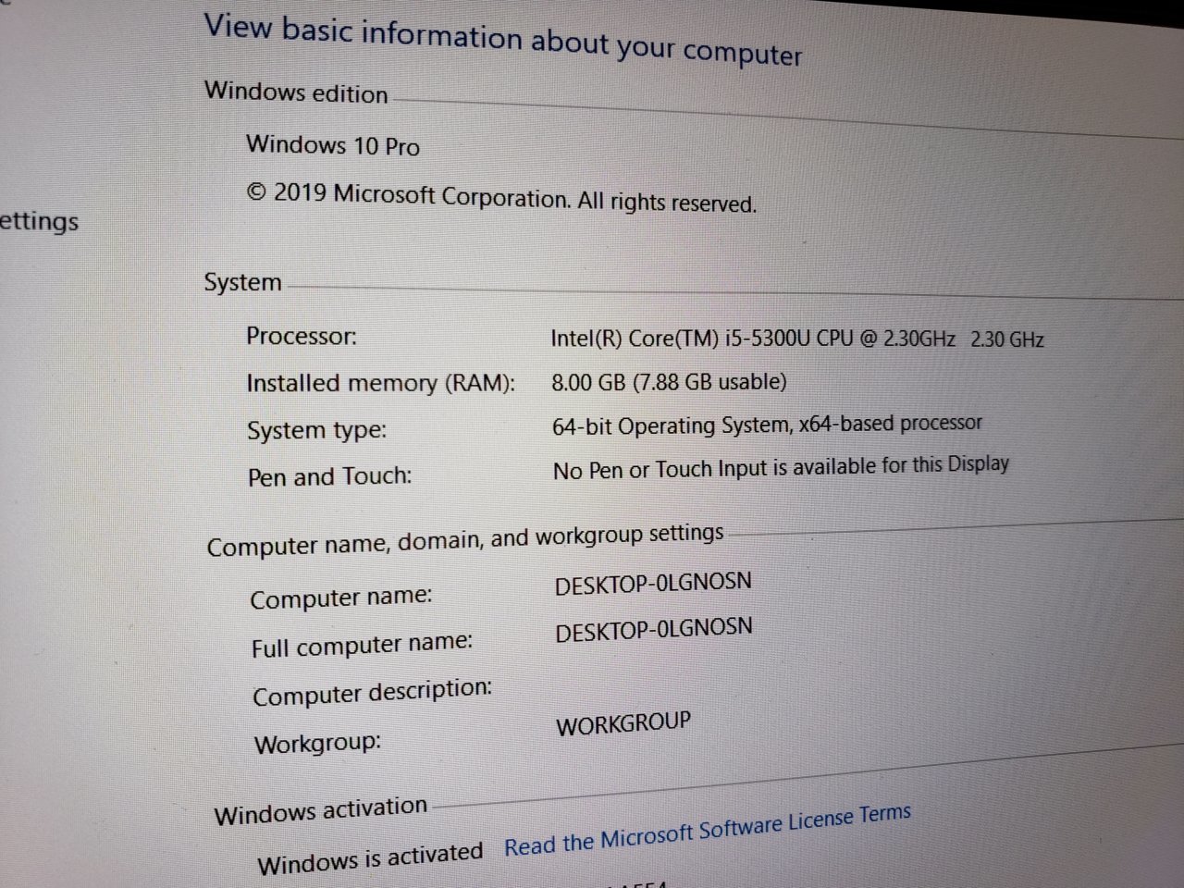Viewport: 1184px width, 888px height.
Task: Click the 'Windows activation' section heading
Action: (x=321, y=811)
